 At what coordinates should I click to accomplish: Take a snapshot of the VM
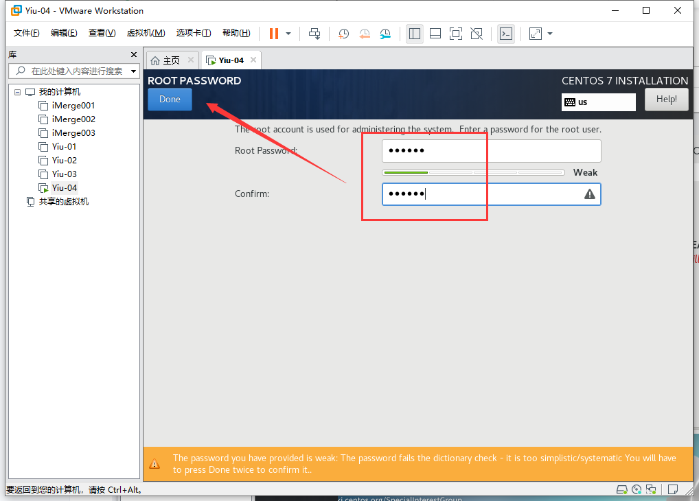click(343, 34)
